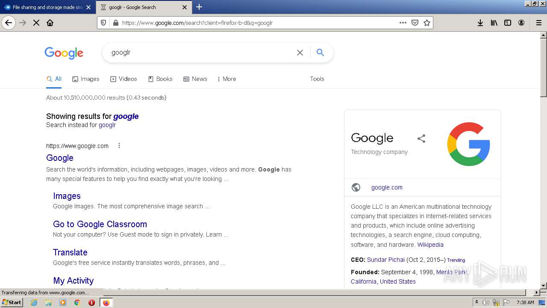Switch to Videos results tab

pos(124,79)
